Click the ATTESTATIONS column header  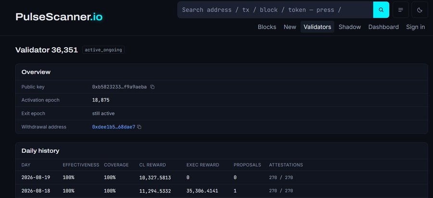tap(286, 165)
